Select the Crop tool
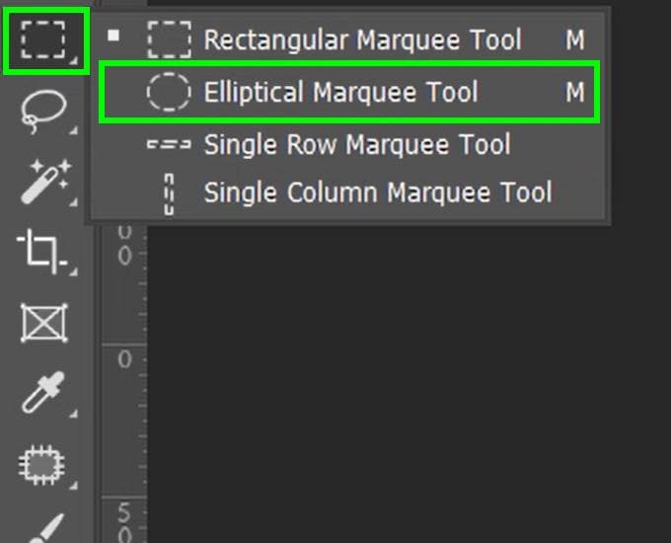Image resolution: width=671 pixels, height=543 pixels. 42,251
